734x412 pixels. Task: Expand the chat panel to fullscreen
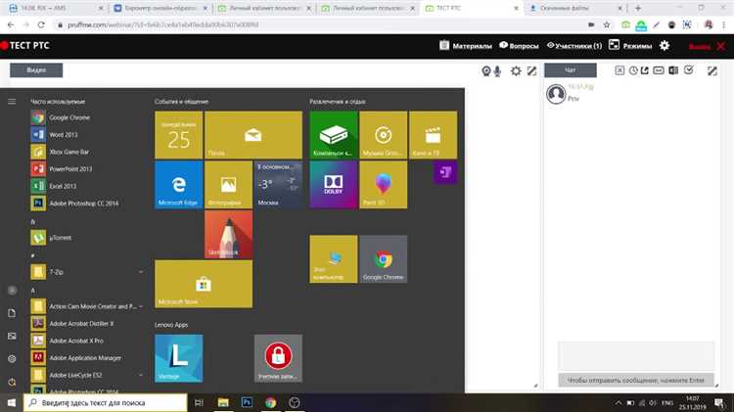[x=712, y=70]
